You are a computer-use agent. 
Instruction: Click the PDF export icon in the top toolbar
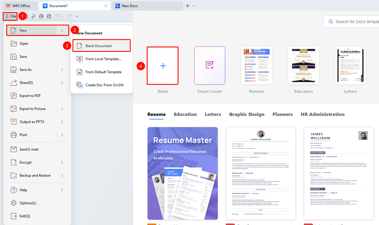click(x=34, y=16)
